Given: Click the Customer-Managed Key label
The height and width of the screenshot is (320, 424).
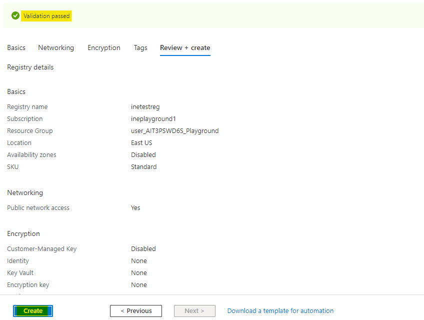Looking at the screenshot, I should [x=42, y=249].
